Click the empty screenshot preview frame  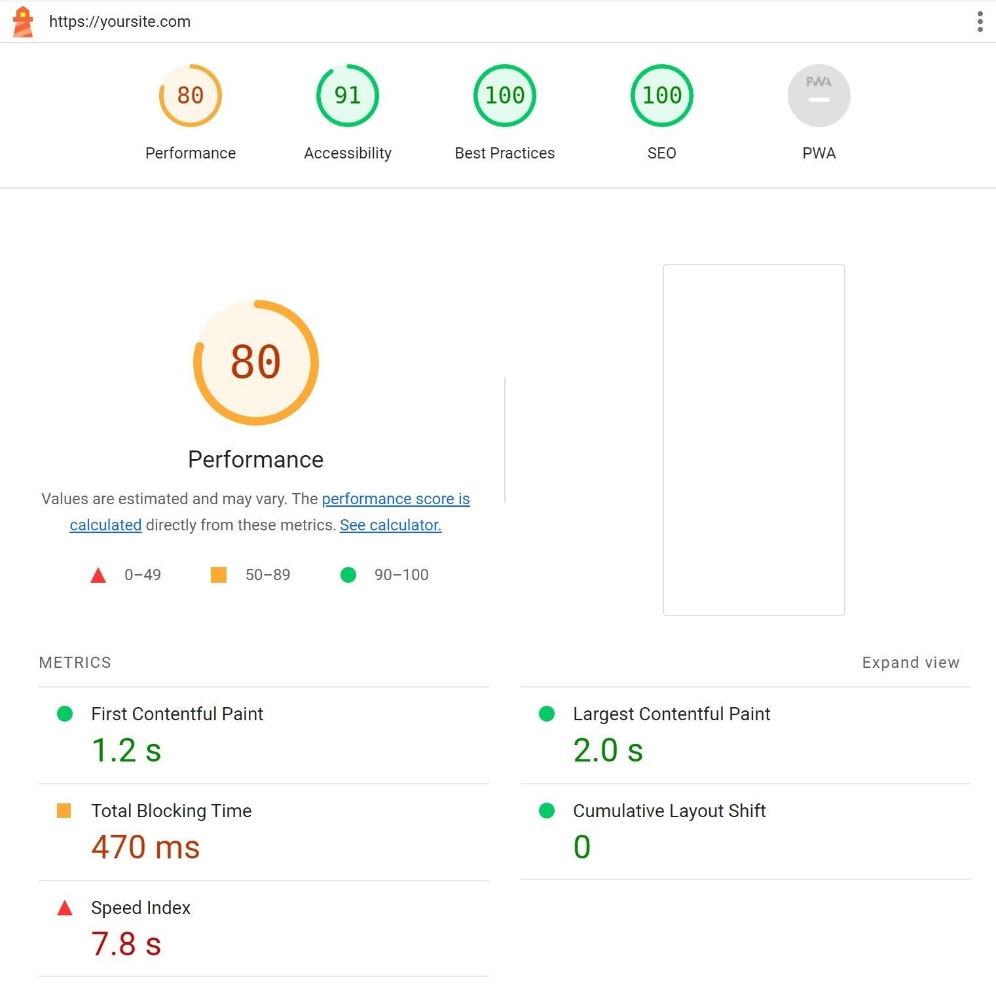click(754, 439)
